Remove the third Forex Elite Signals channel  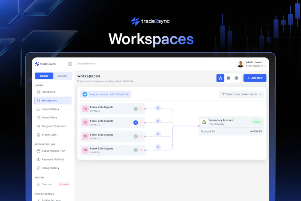click(x=141, y=136)
